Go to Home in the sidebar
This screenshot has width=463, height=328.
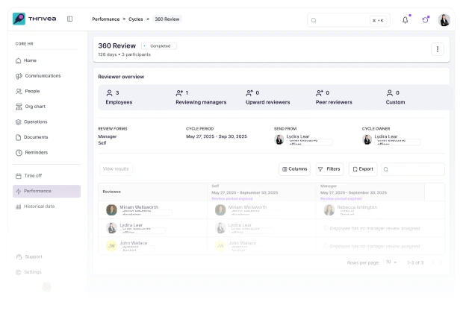click(x=30, y=60)
